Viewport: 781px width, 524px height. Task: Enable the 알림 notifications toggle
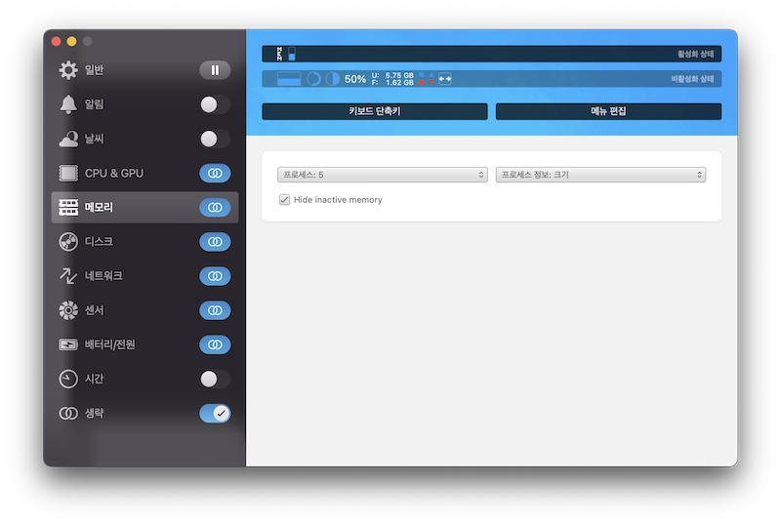click(x=215, y=104)
